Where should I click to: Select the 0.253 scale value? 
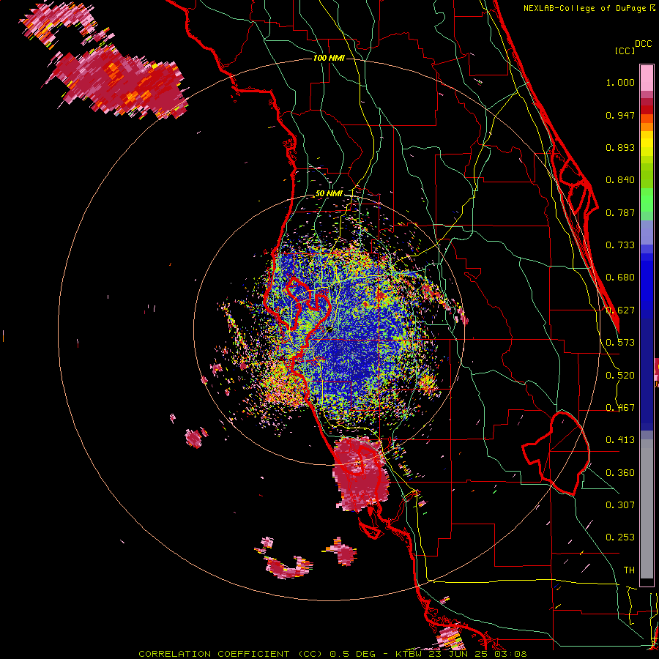click(x=620, y=537)
